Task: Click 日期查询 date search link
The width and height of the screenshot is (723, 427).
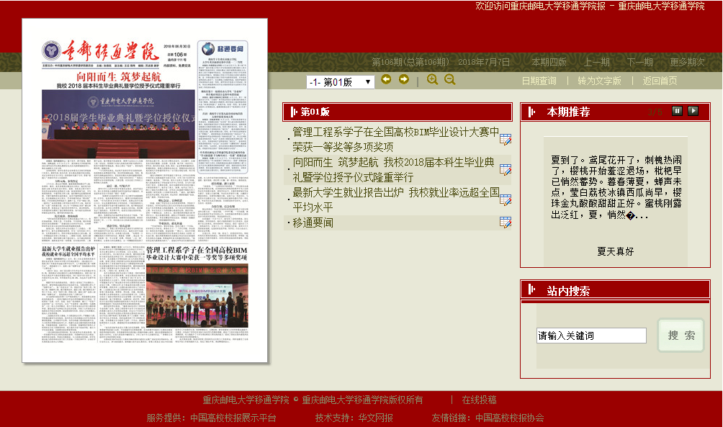Action: click(539, 81)
